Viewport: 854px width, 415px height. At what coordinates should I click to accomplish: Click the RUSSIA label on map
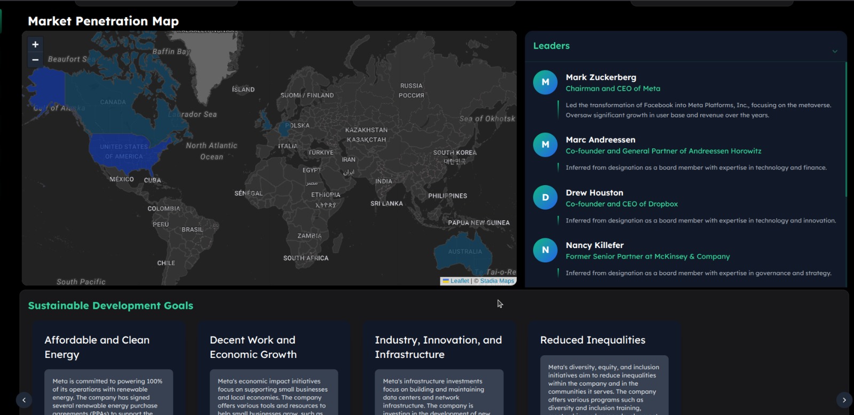click(411, 86)
